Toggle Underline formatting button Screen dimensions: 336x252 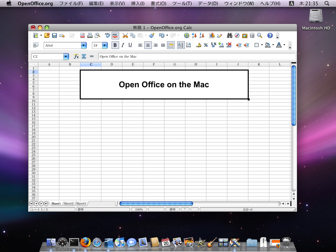130,45
